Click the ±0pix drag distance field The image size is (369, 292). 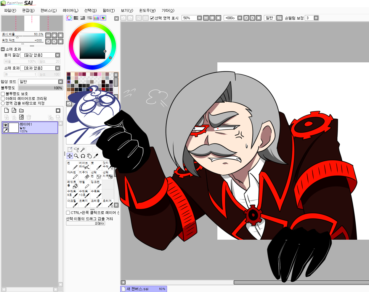86,223
